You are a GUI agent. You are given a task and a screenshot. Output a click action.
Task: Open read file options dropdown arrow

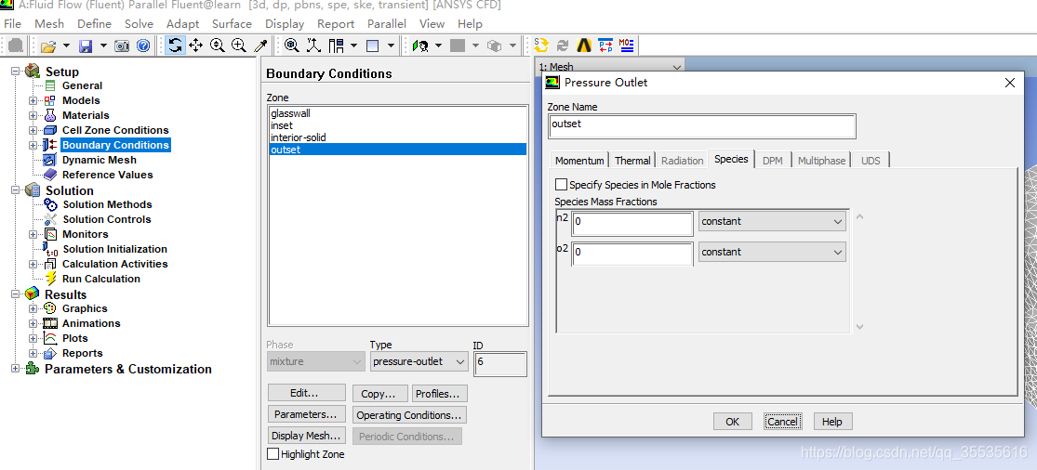pyautogui.click(x=66, y=46)
